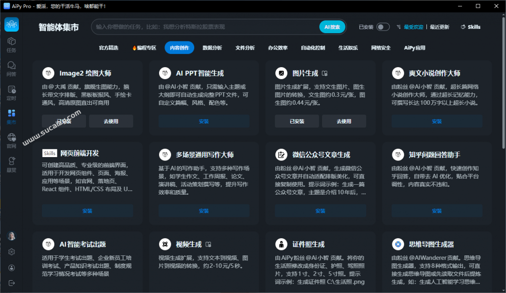Screen dimensions: 506x293
Task: Click the 微信公众号文章生成 edit icon
Action: pos(281,155)
